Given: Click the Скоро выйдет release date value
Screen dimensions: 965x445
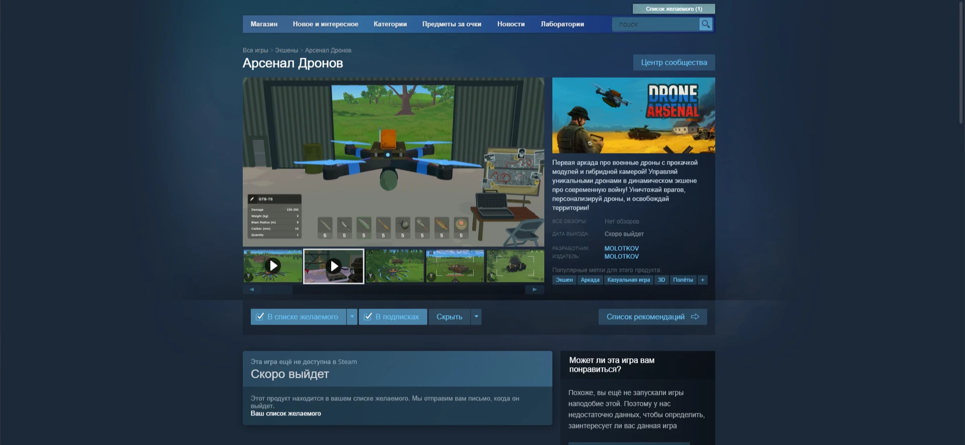Looking at the screenshot, I should click(x=624, y=234).
